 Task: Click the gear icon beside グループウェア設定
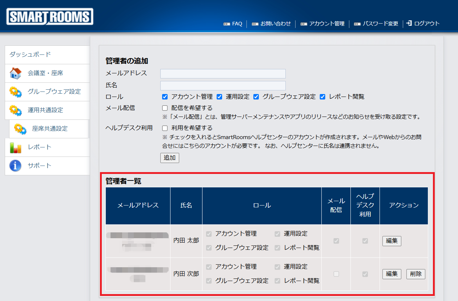15,91
